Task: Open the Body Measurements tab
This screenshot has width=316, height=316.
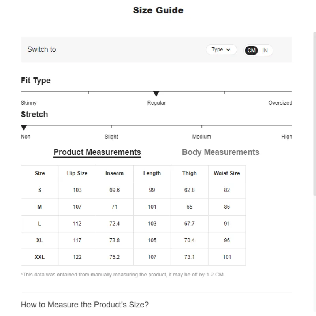Action: click(x=220, y=152)
